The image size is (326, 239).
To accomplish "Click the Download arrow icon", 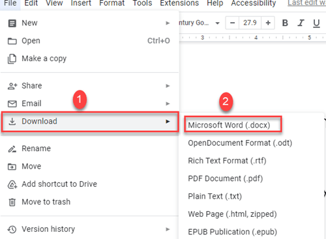I will [x=12, y=122].
